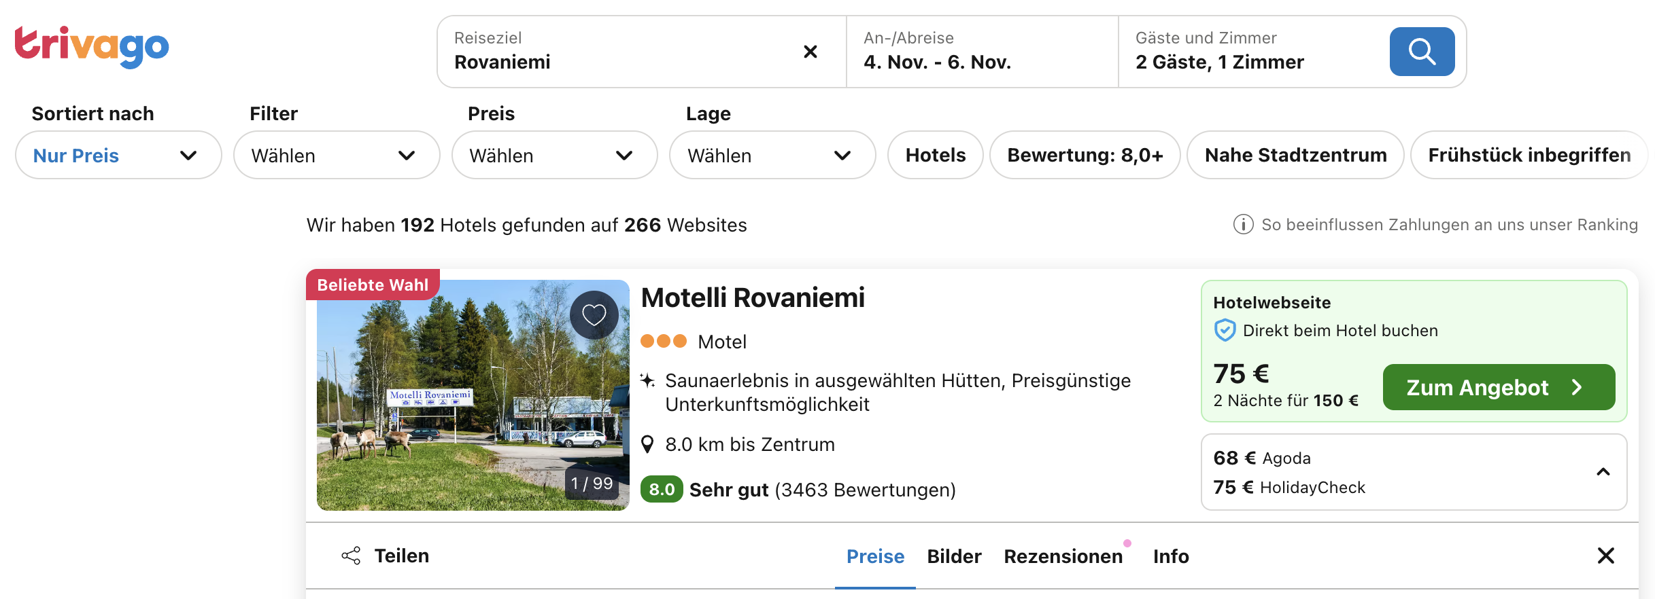
Task: Open ranking payments info icon
Action: [x=1243, y=224]
